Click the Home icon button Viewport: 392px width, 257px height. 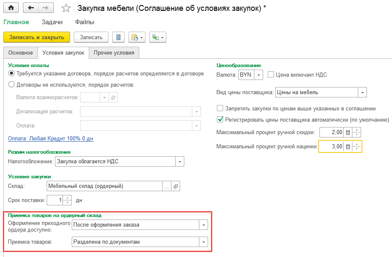(11, 8)
